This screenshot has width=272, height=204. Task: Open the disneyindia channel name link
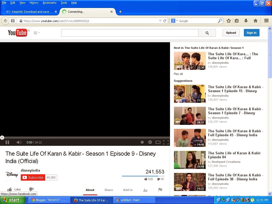[30, 170]
